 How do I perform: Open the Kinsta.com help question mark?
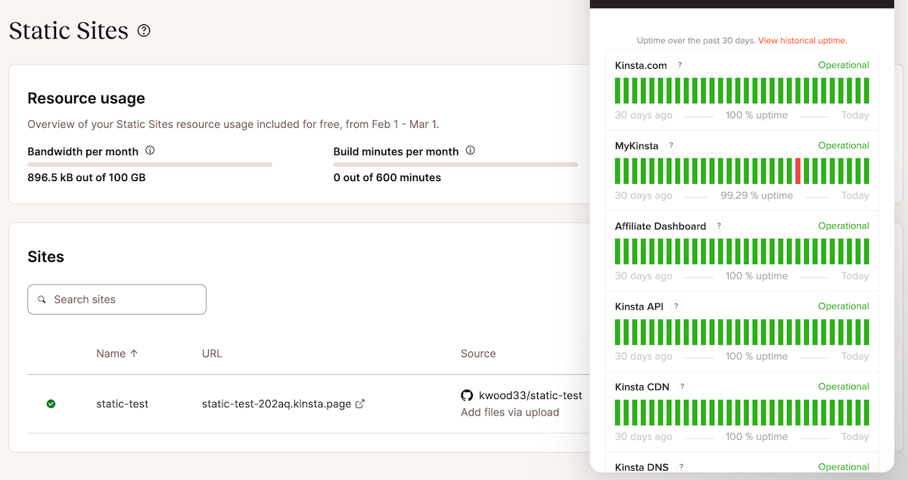(x=679, y=65)
